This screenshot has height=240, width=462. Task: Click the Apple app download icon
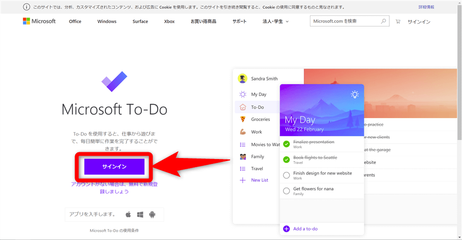tap(128, 214)
